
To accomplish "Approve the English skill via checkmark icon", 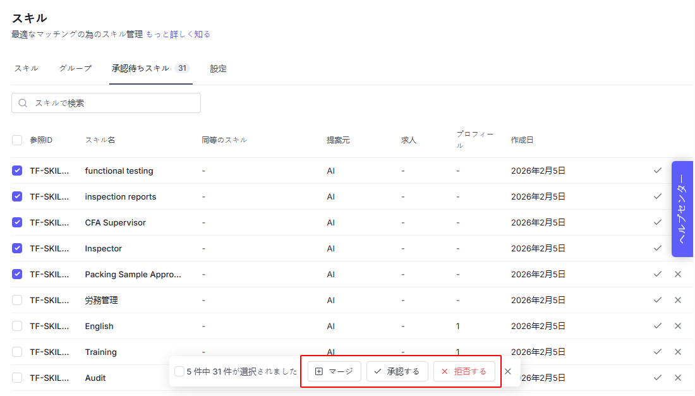I will [658, 326].
